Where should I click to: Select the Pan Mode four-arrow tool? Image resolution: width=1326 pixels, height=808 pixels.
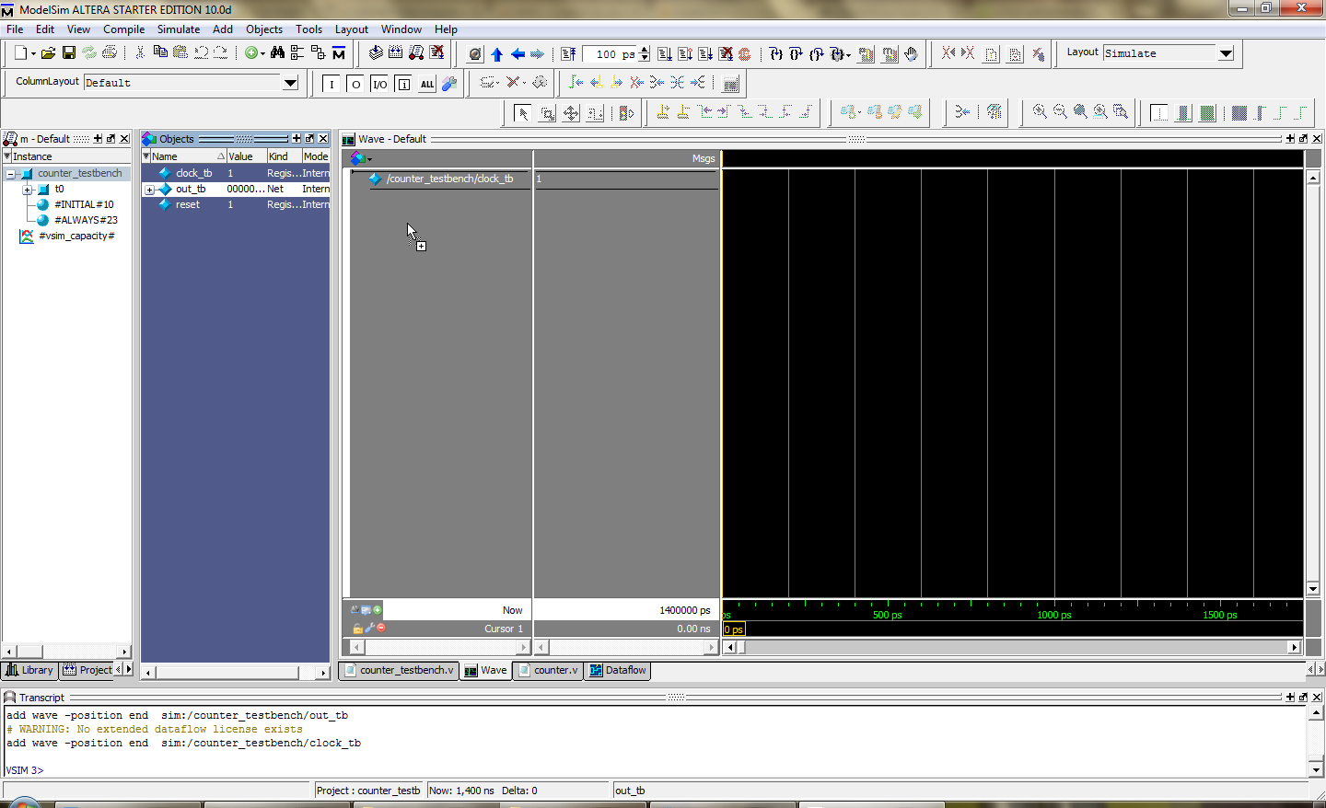[x=571, y=113]
